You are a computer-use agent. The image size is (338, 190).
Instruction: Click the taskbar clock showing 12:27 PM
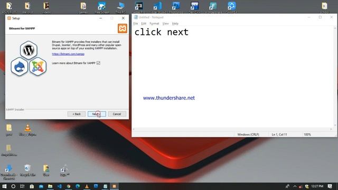pyautogui.click(x=317, y=186)
